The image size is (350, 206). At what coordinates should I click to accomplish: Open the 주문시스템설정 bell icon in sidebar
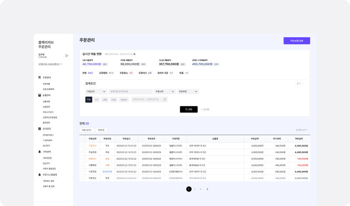39,175
